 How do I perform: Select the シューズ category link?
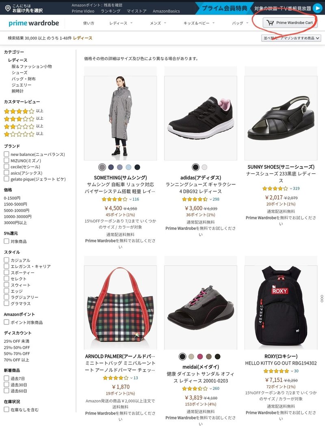(19, 73)
